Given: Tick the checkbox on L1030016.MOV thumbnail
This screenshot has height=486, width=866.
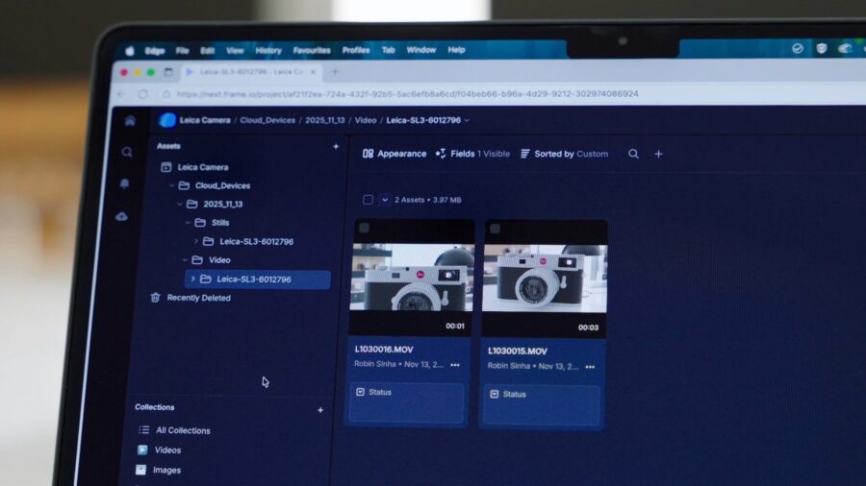Looking at the screenshot, I should [364, 228].
